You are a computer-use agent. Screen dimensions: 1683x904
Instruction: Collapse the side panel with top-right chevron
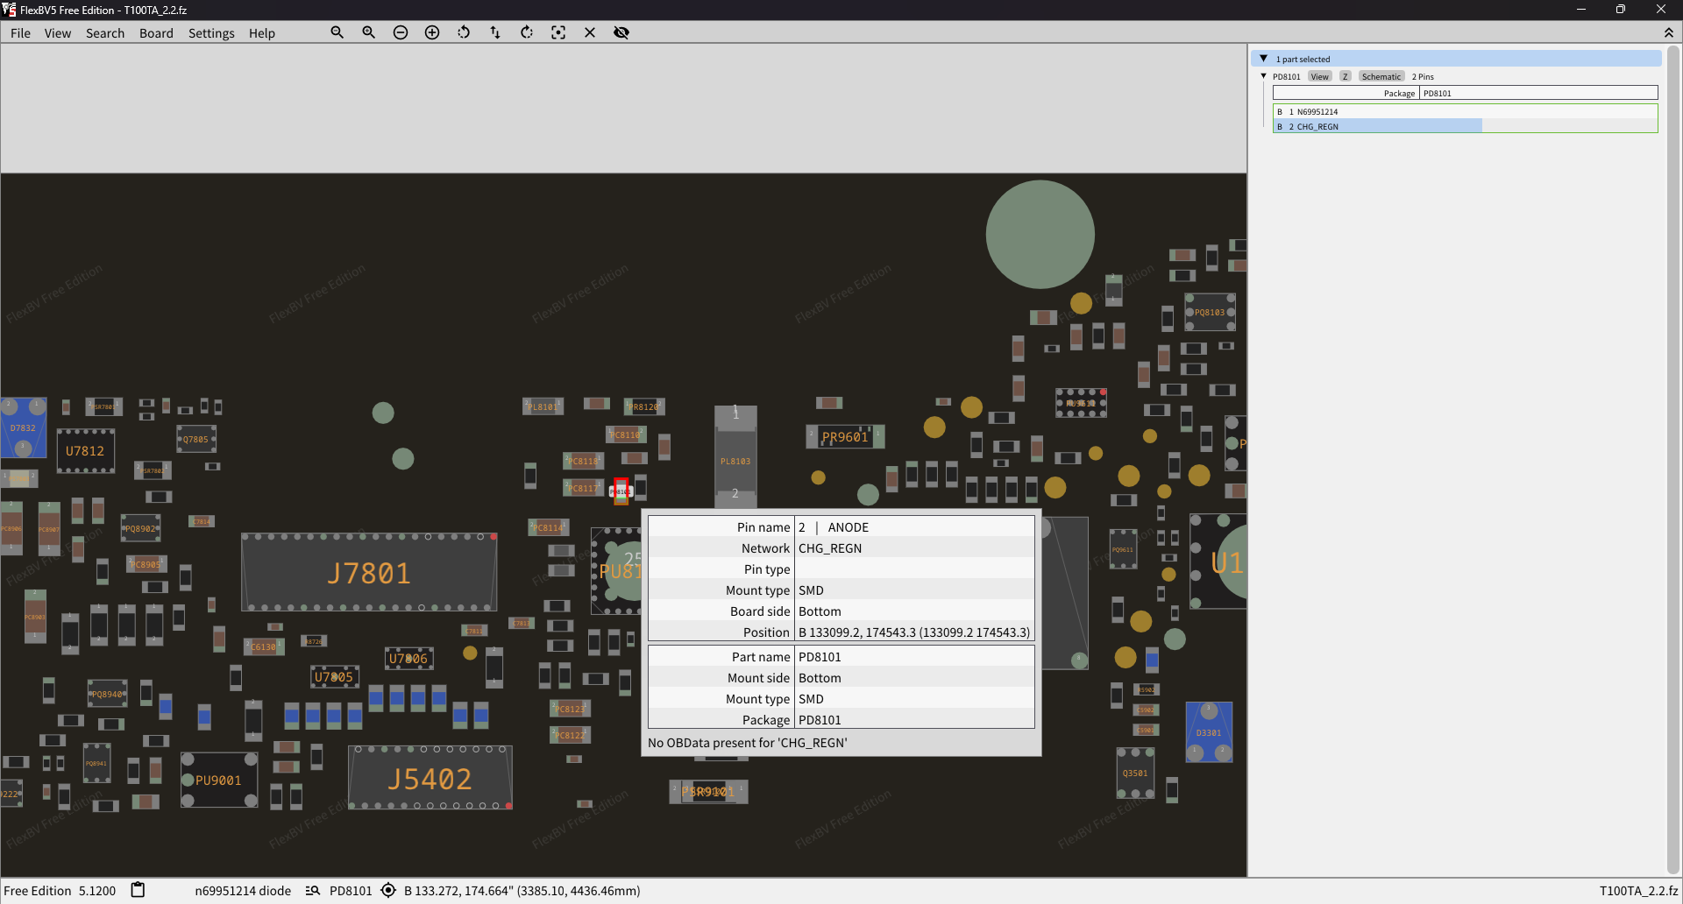pyautogui.click(x=1668, y=32)
